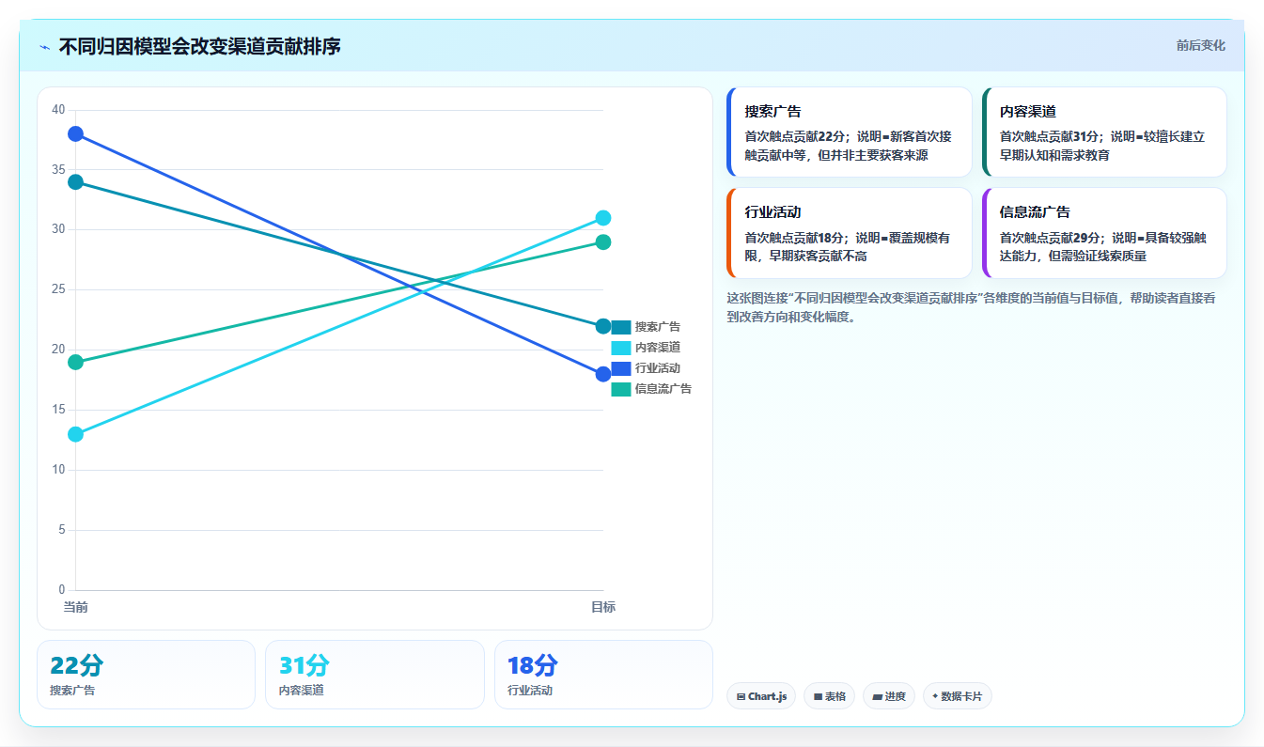Screen dimensions: 1264x747
Task: Click the 当前 x-axis label
Action: click(x=75, y=608)
